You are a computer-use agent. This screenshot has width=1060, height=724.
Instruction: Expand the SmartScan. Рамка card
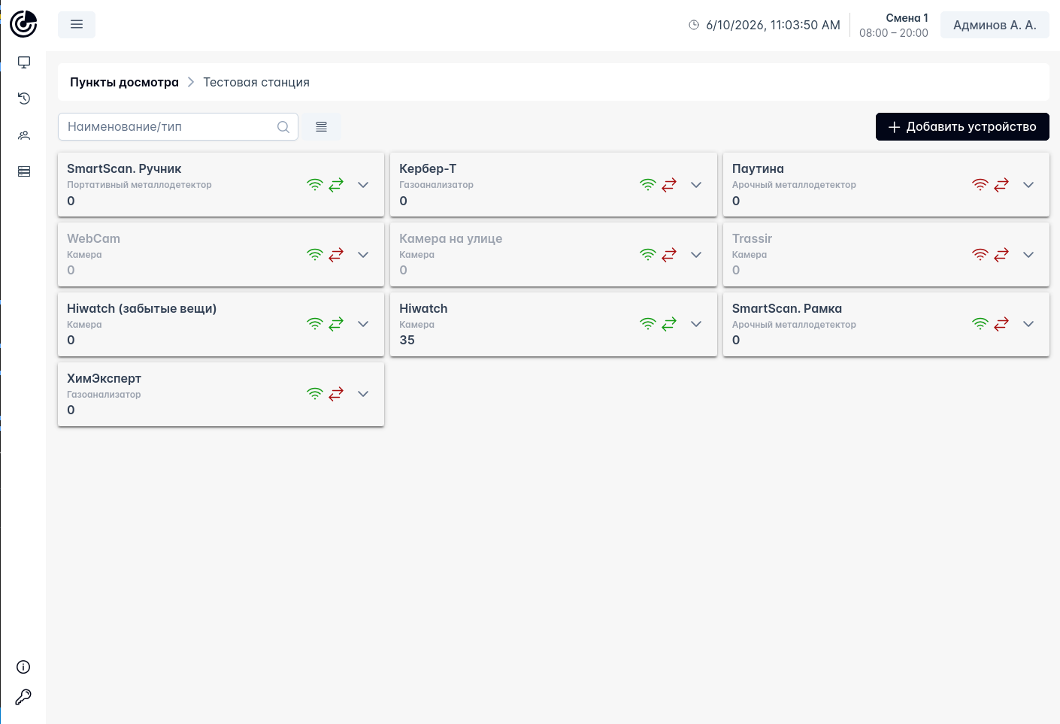click(1028, 324)
